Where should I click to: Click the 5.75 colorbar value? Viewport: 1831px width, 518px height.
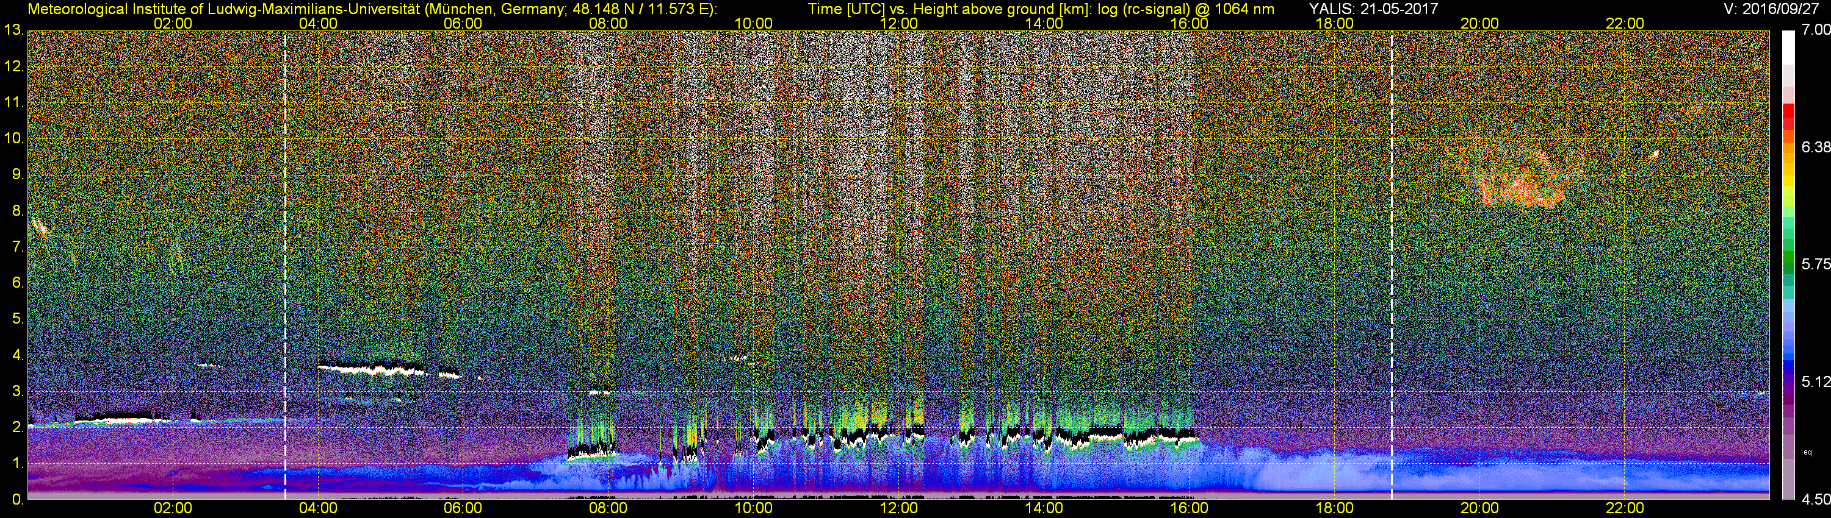1815,264
